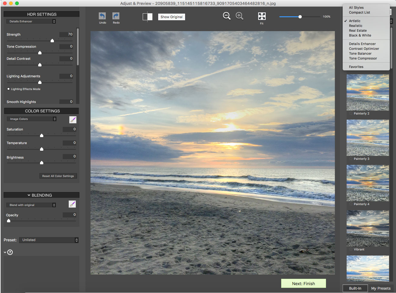
Task: Click the help question mark icon
Action: tap(10, 252)
